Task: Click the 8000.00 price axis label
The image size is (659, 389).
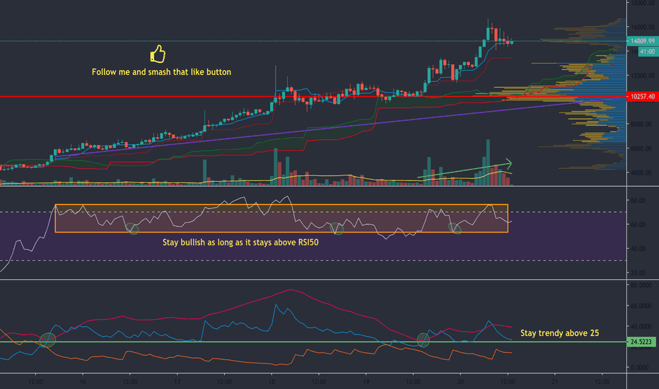Action: [642, 124]
